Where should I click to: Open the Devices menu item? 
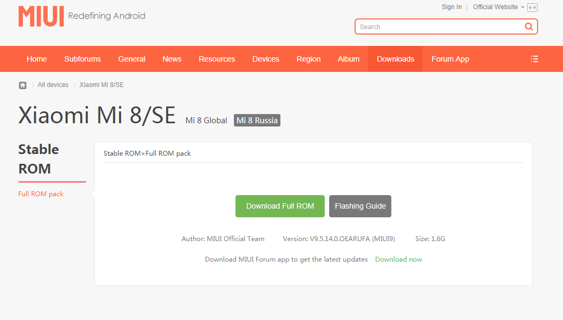(x=266, y=59)
